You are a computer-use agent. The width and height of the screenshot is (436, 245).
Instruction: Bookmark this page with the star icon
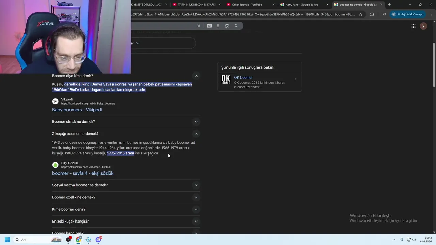click(x=361, y=14)
